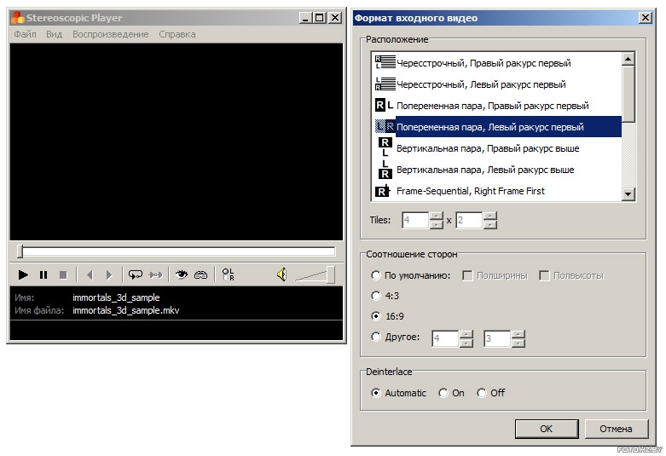Toggle the loop playback icon
Screen dimensions: 666x456
(x=135, y=275)
